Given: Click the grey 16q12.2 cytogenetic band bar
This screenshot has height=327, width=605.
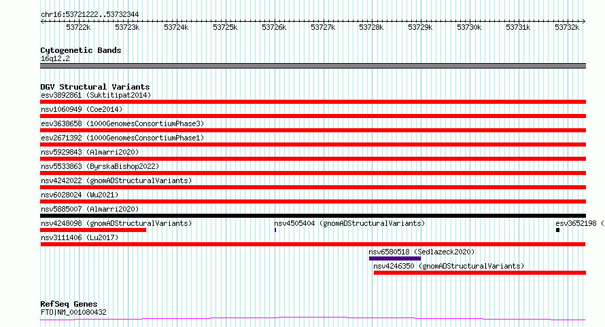Looking at the screenshot, I should [313, 66].
